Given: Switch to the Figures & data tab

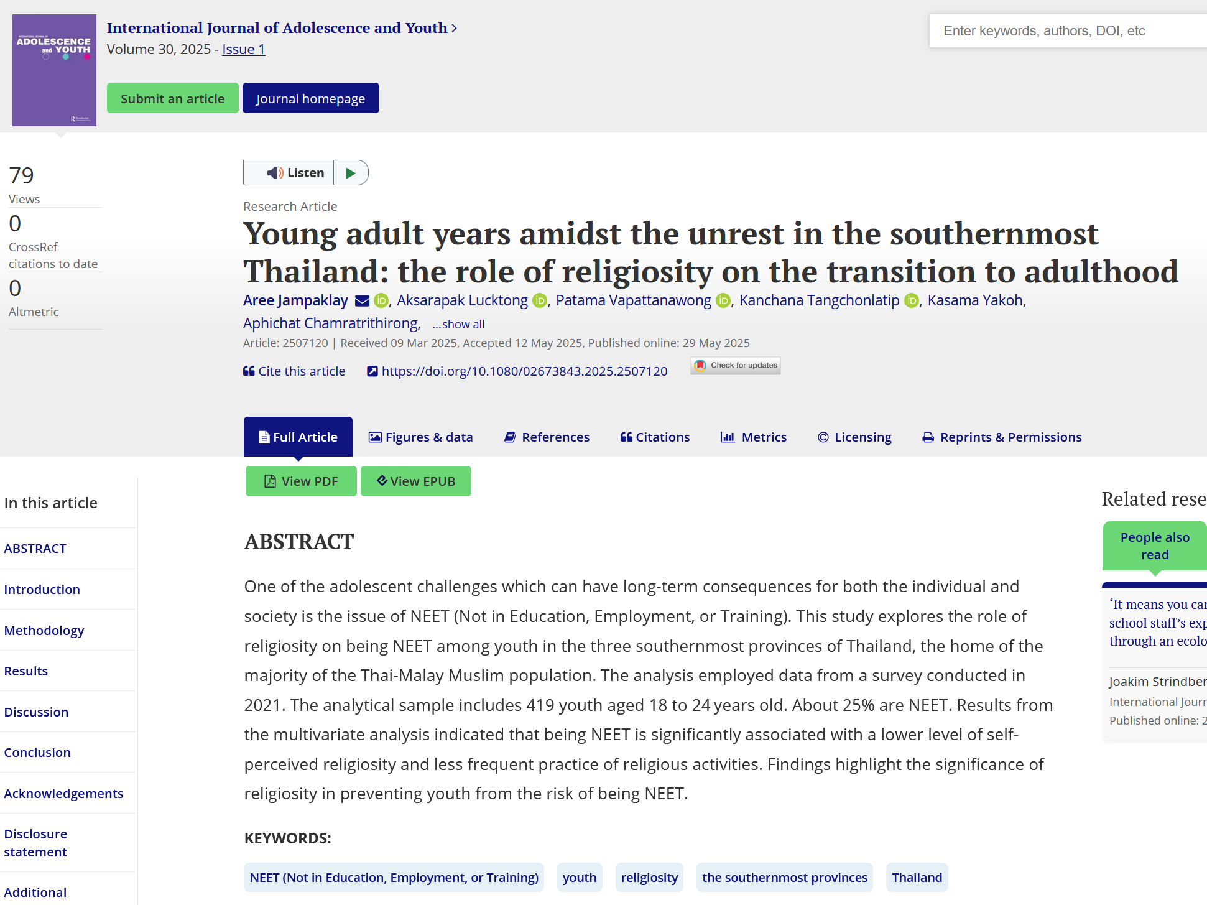Looking at the screenshot, I should (x=421, y=437).
